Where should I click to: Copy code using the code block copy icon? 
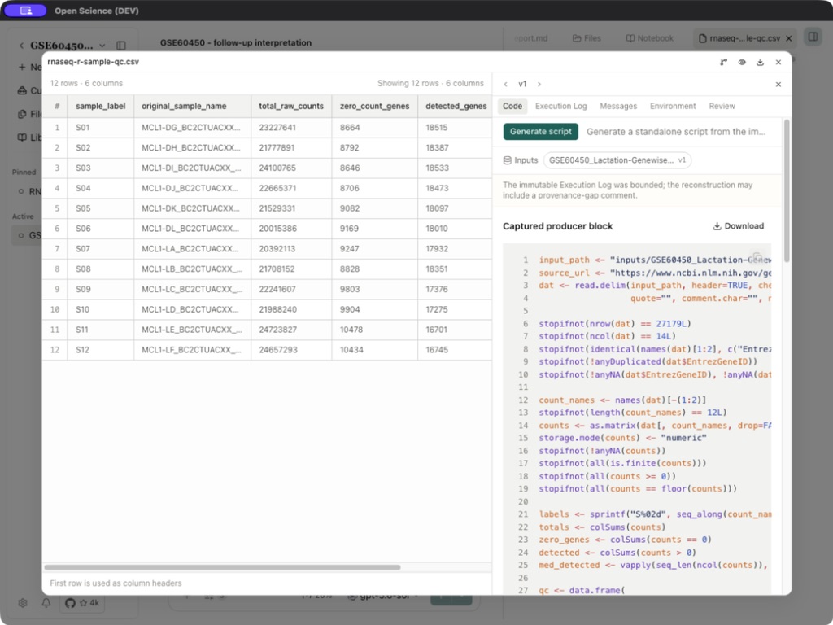click(757, 256)
